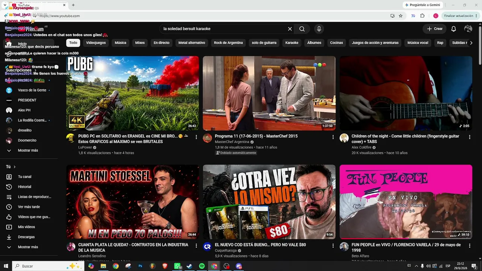Select the Mixes filter chip

coord(140,43)
